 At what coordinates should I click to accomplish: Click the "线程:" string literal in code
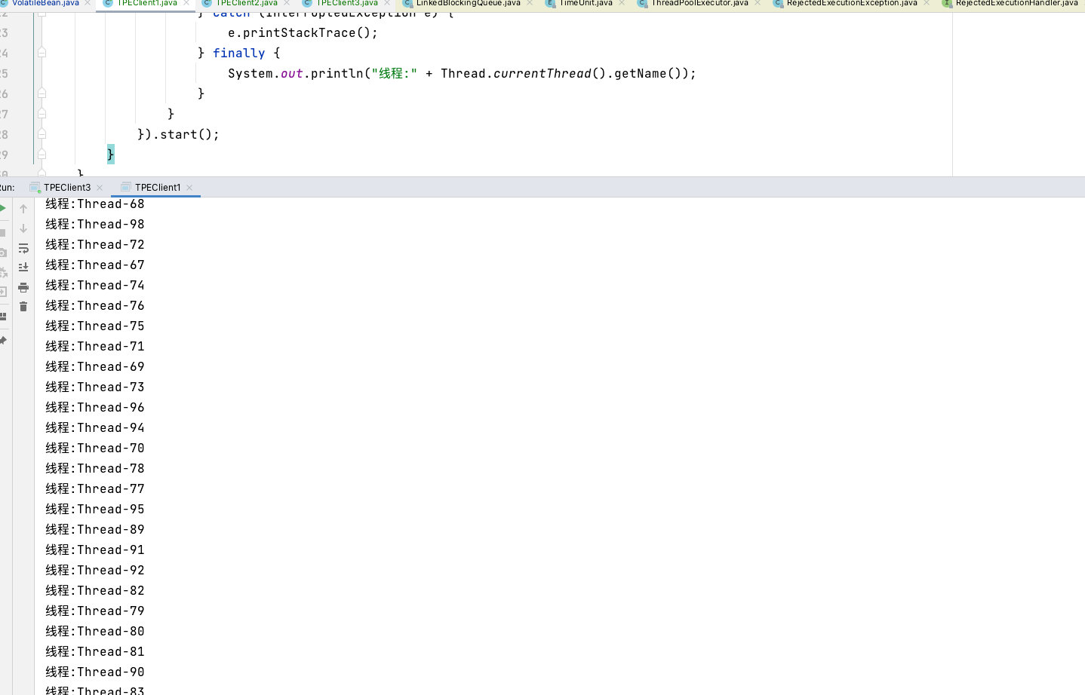click(x=394, y=73)
